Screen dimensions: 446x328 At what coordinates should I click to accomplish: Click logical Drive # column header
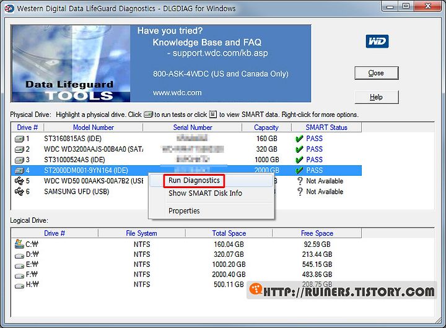pyautogui.click(x=55, y=233)
